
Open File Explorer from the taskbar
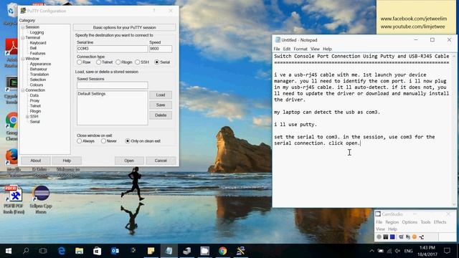(79, 251)
